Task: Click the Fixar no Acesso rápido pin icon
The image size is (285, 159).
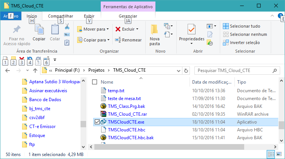Action: pos(17,29)
